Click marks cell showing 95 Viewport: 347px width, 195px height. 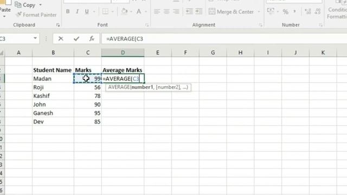coord(88,113)
